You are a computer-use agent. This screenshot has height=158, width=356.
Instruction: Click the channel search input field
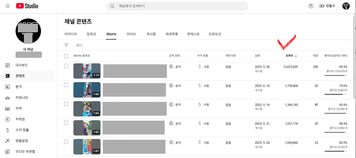[x=177, y=6]
